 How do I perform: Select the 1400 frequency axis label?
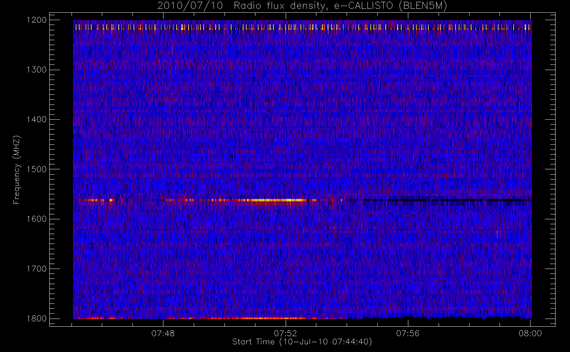pos(37,119)
